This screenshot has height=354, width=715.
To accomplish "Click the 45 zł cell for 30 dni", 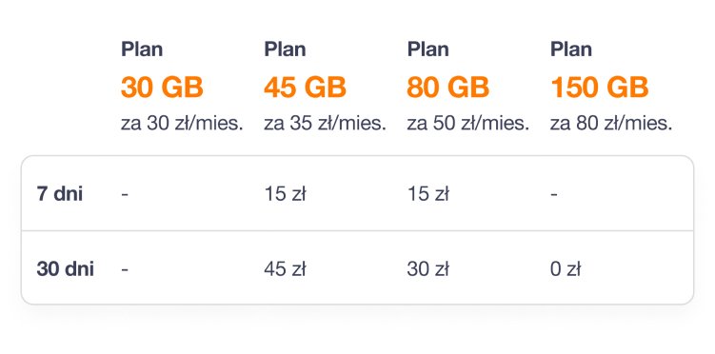I will [285, 269].
